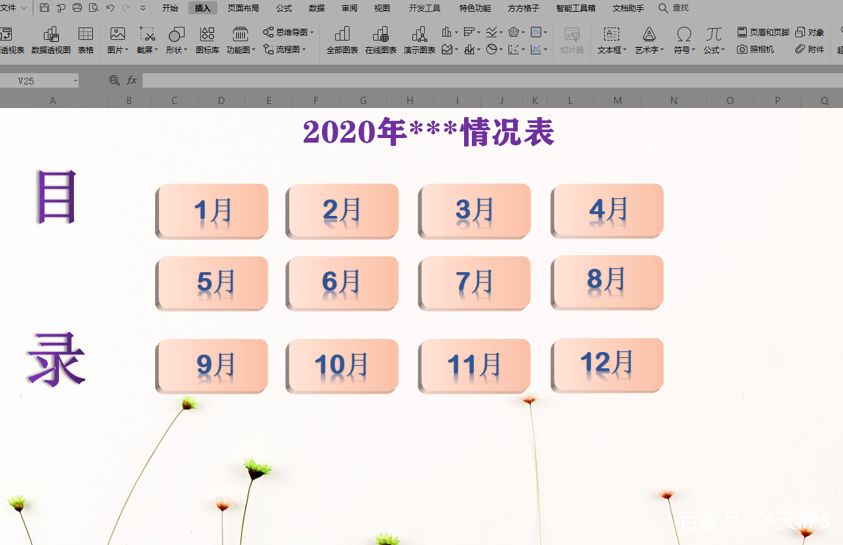The height and width of the screenshot is (545, 843).
Task: Insert a 数据透视图 pivot chart
Action: pyautogui.click(x=51, y=40)
